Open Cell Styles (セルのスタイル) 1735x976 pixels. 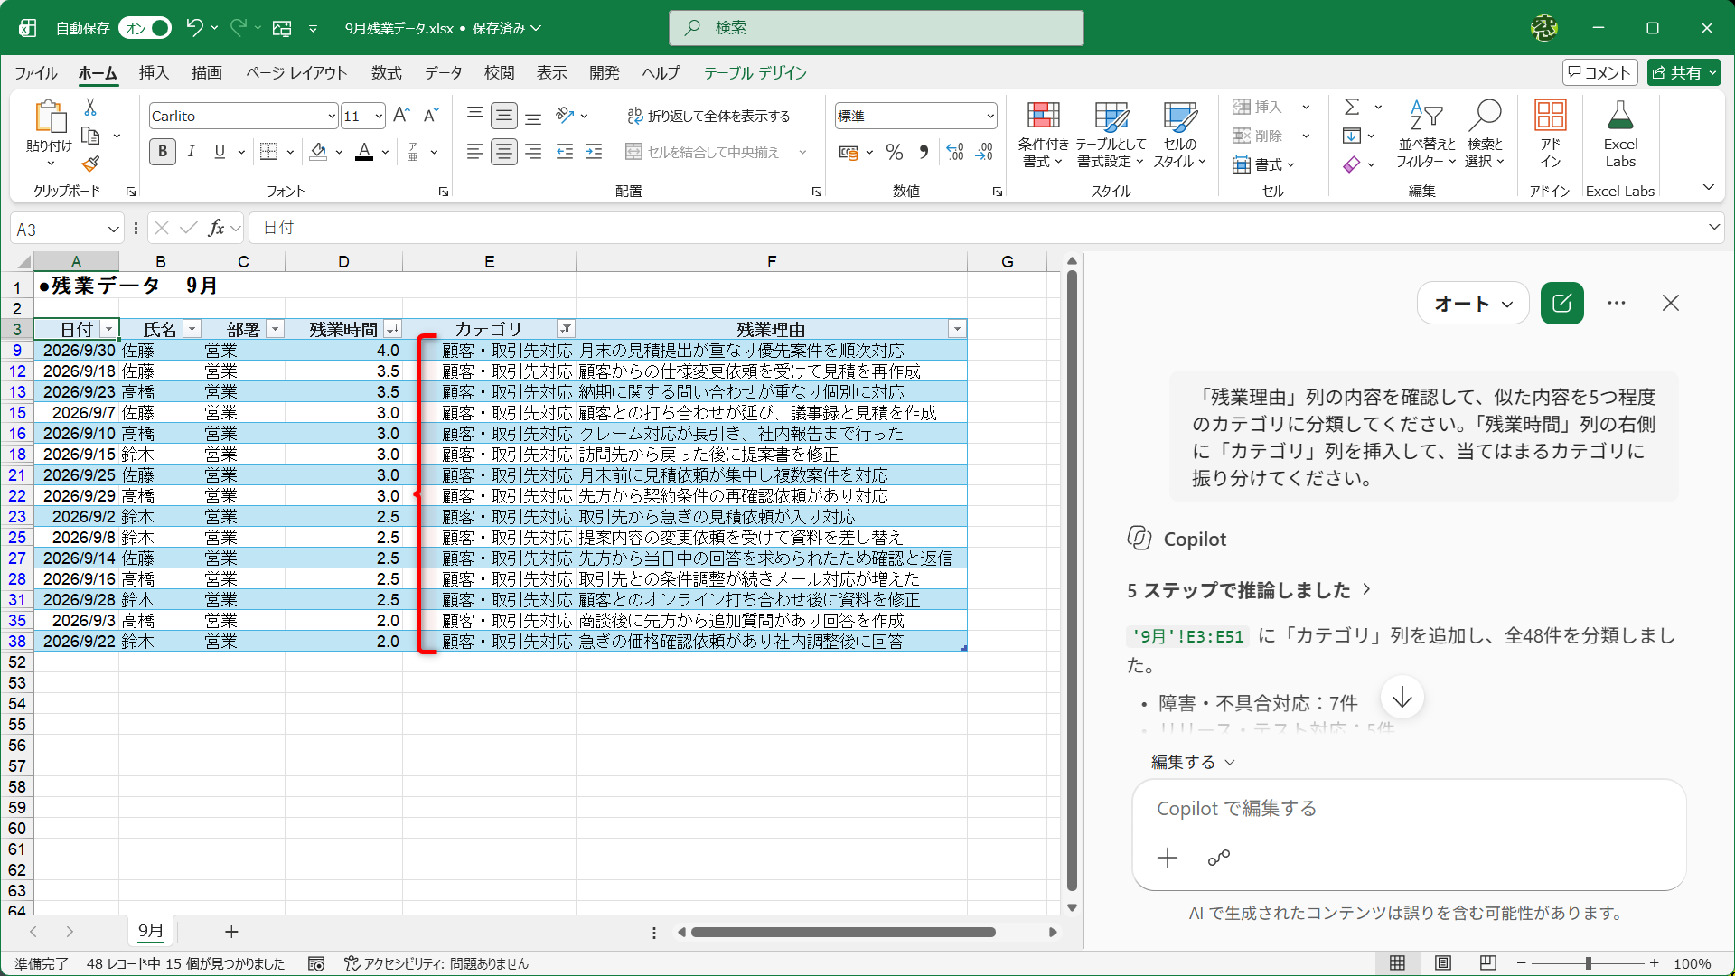[x=1179, y=134]
